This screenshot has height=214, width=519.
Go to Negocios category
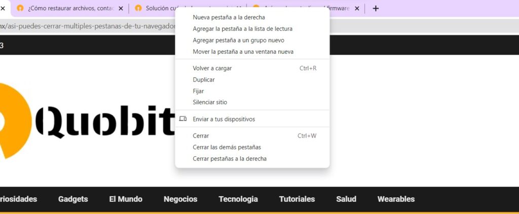pyautogui.click(x=180, y=199)
